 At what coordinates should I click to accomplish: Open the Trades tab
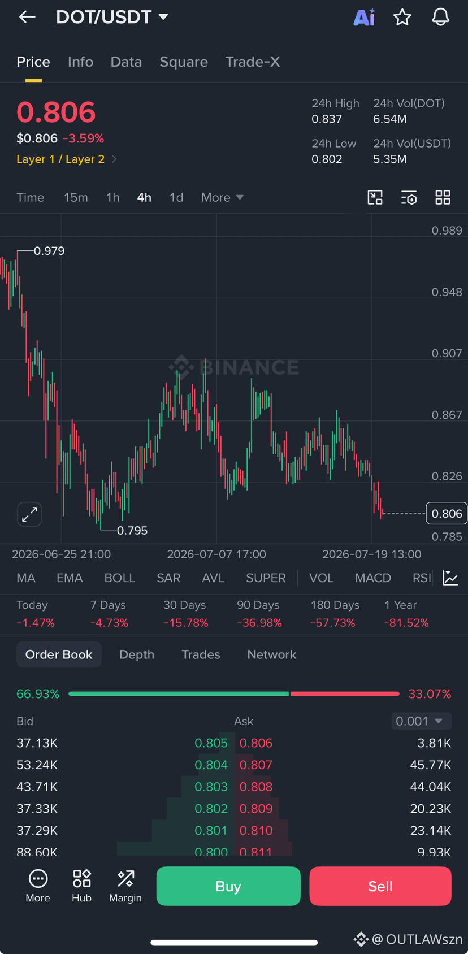pos(201,654)
